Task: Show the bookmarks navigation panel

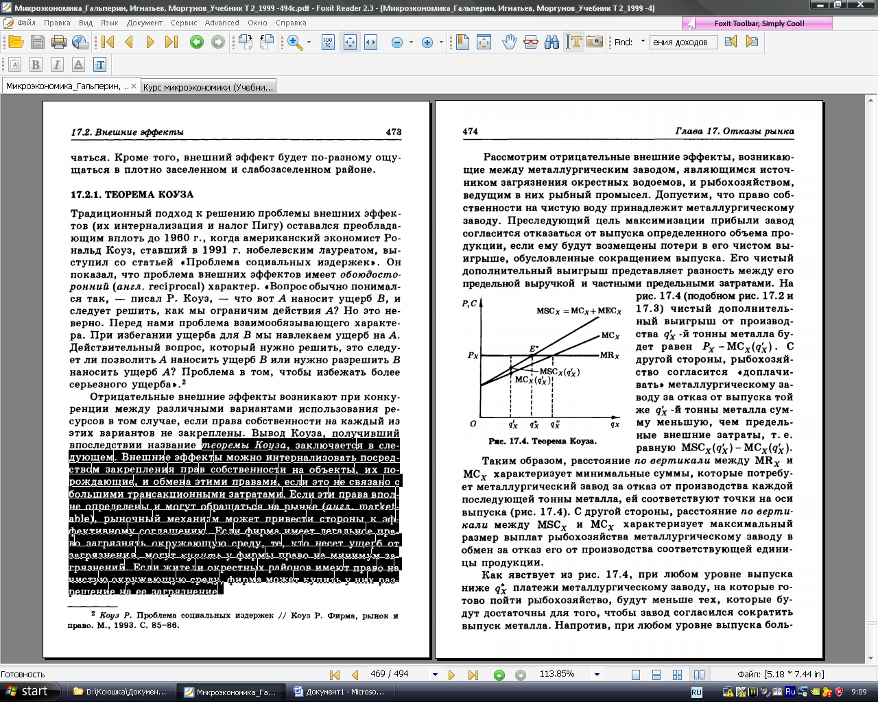Action: click(x=462, y=42)
